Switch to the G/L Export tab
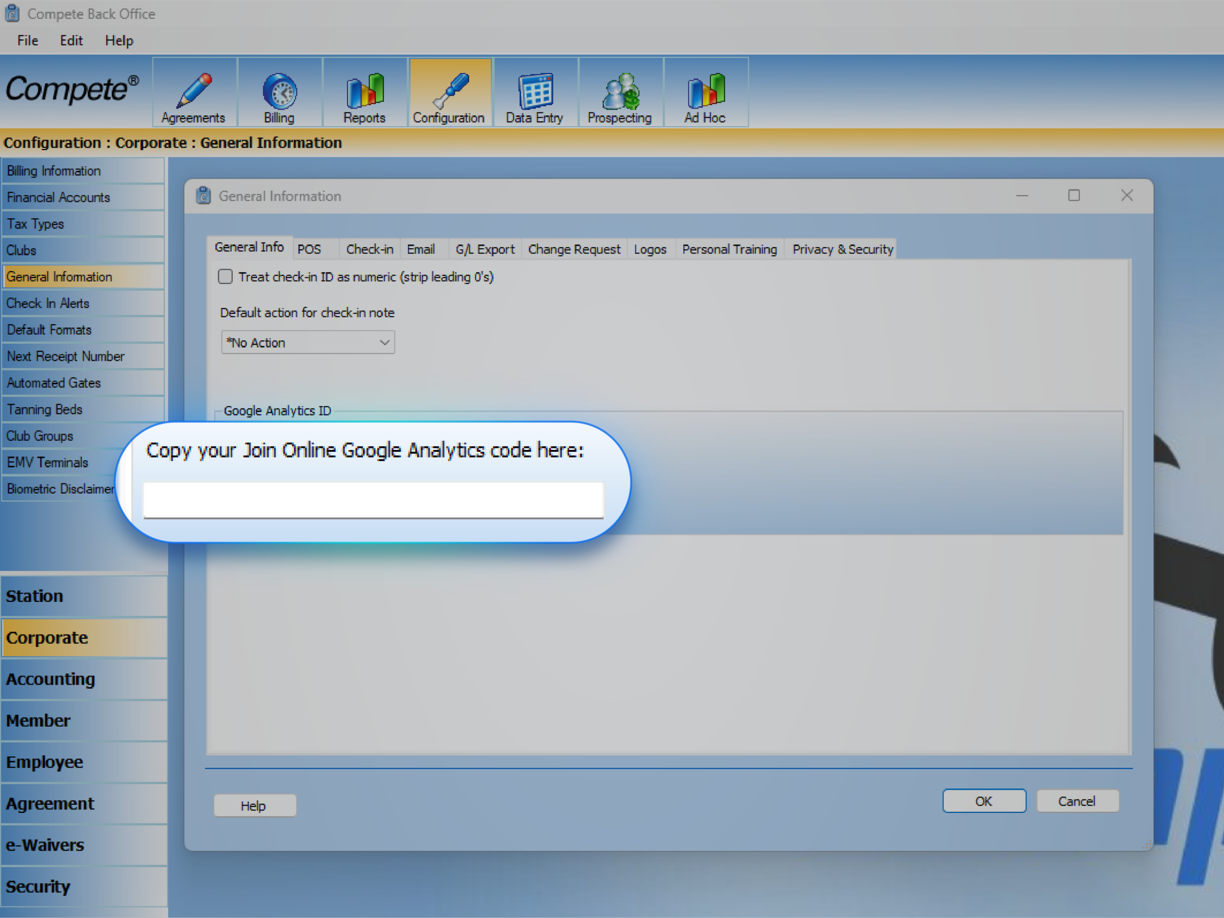1224x918 pixels. pyautogui.click(x=485, y=250)
